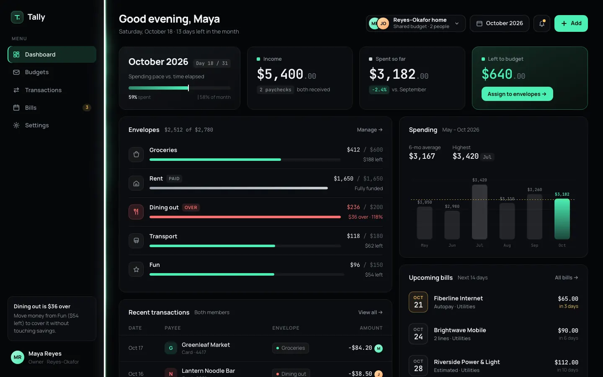Screen dimensions: 603x377
Task: Click the Oct bar in Spending chart
Action: pos(562,219)
